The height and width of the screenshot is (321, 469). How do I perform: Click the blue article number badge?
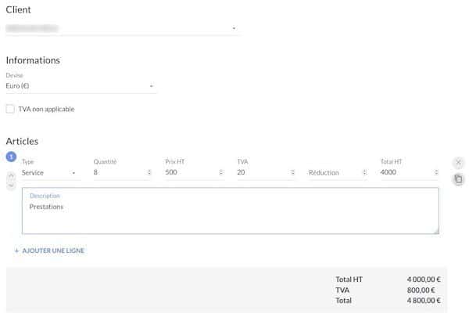[11, 157]
